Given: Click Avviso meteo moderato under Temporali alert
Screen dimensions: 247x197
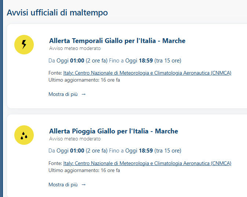Looking at the screenshot, I should click(75, 49).
